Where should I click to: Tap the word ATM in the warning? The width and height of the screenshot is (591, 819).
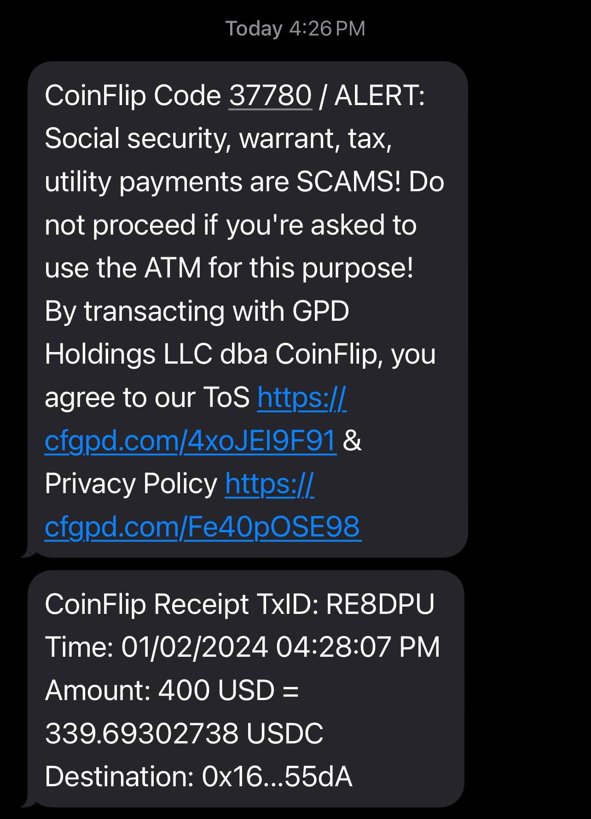coord(173,268)
